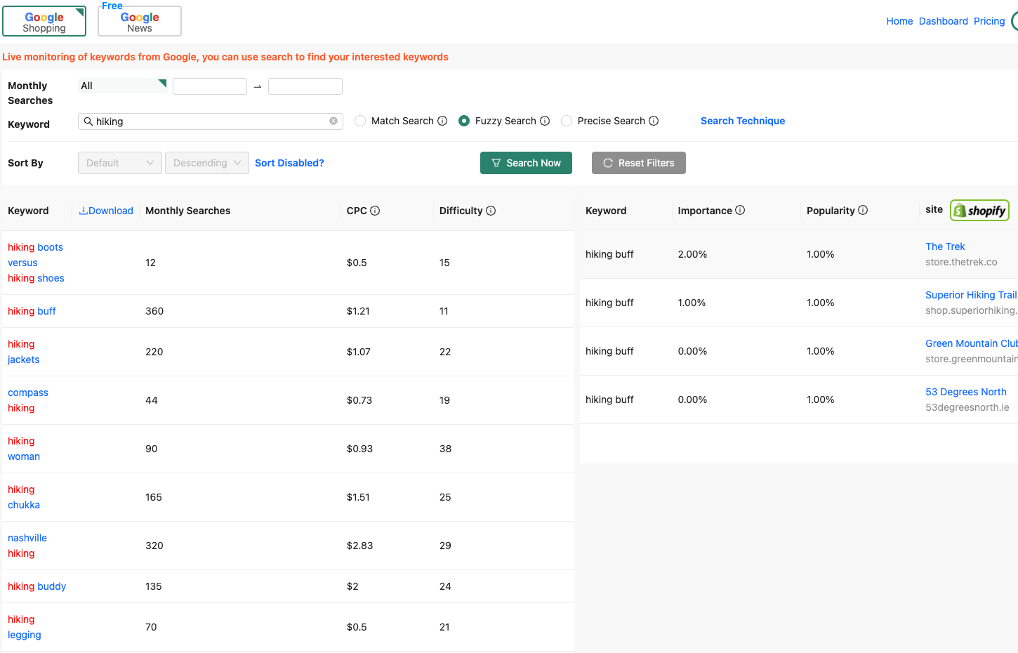1018x653 pixels.
Task: Open the Default sort dropdown
Action: [x=119, y=162]
